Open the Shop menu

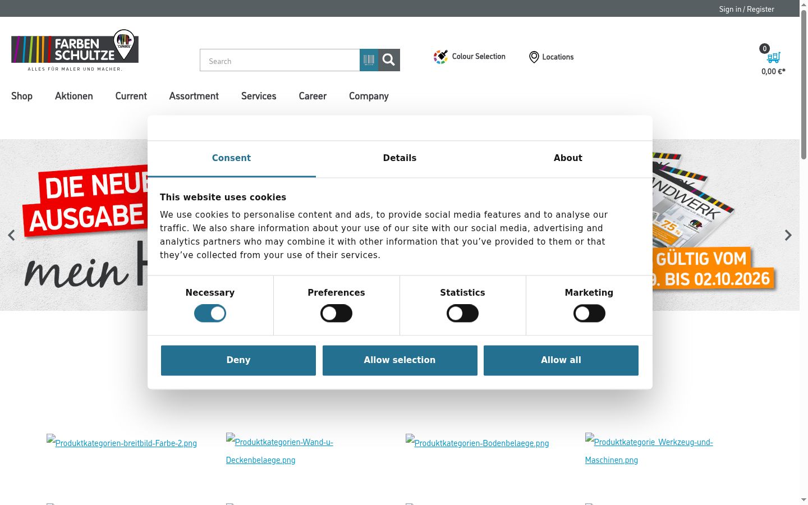[22, 96]
